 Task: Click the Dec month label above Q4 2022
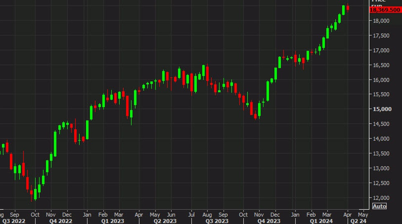[67, 215]
